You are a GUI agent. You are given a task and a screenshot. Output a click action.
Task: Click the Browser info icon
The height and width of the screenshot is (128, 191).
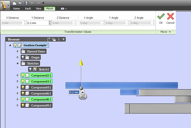tap(59, 39)
